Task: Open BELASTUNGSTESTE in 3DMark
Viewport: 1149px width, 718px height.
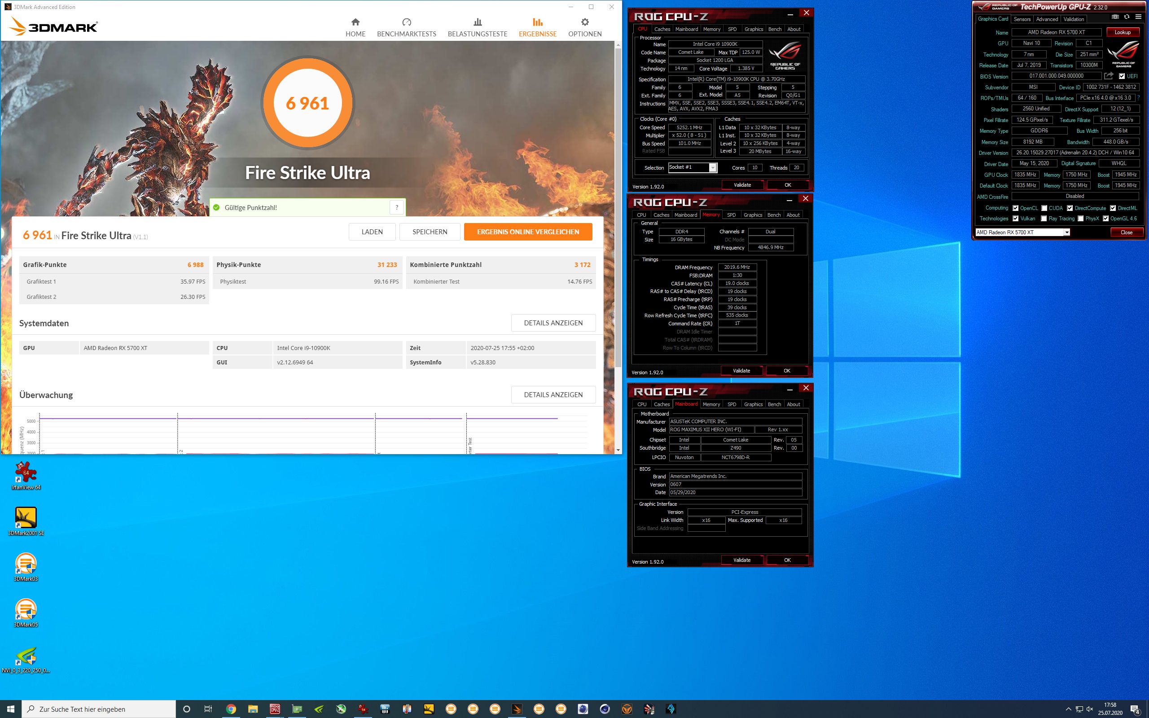Action: point(478,27)
